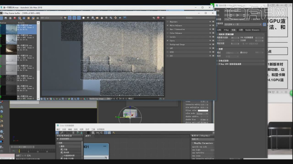Screen dimensions: 293x164
Task: Enable the LUT checkbox
Action: [x=168, y=48]
